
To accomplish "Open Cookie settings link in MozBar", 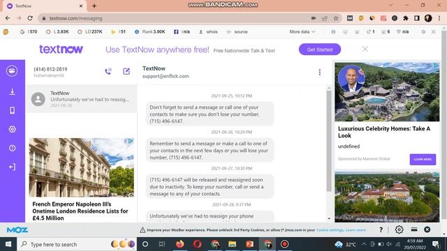I will [x=330, y=230].
